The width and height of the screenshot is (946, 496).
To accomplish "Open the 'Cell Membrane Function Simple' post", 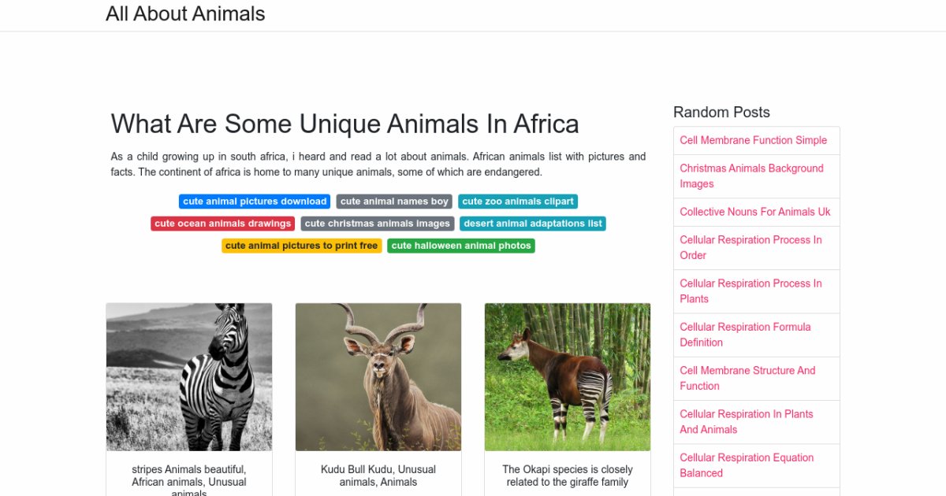I will (x=753, y=140).
